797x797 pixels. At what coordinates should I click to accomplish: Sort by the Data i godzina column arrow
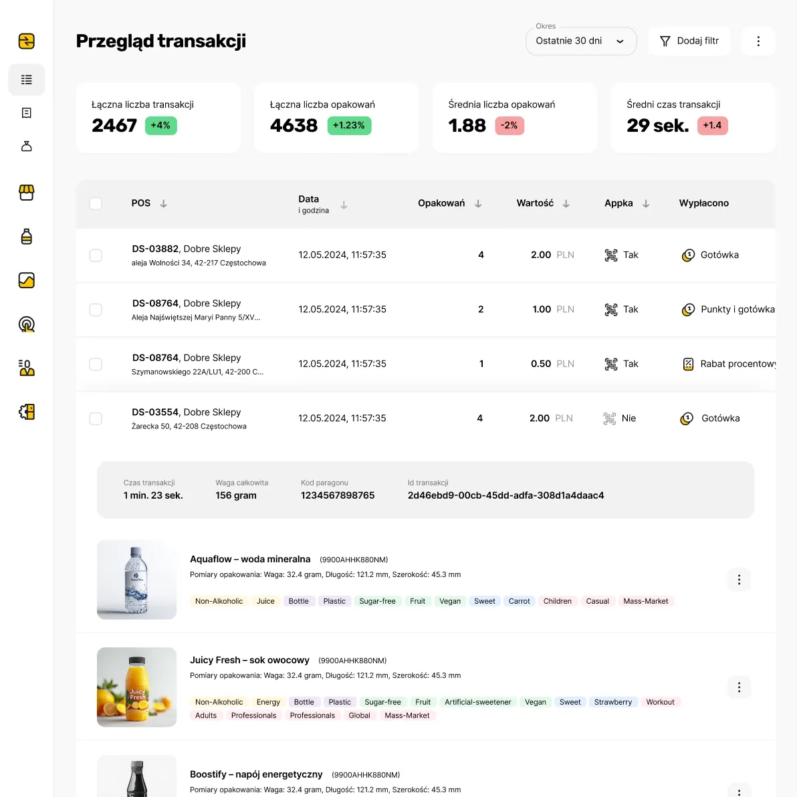[x=344, y=205]
